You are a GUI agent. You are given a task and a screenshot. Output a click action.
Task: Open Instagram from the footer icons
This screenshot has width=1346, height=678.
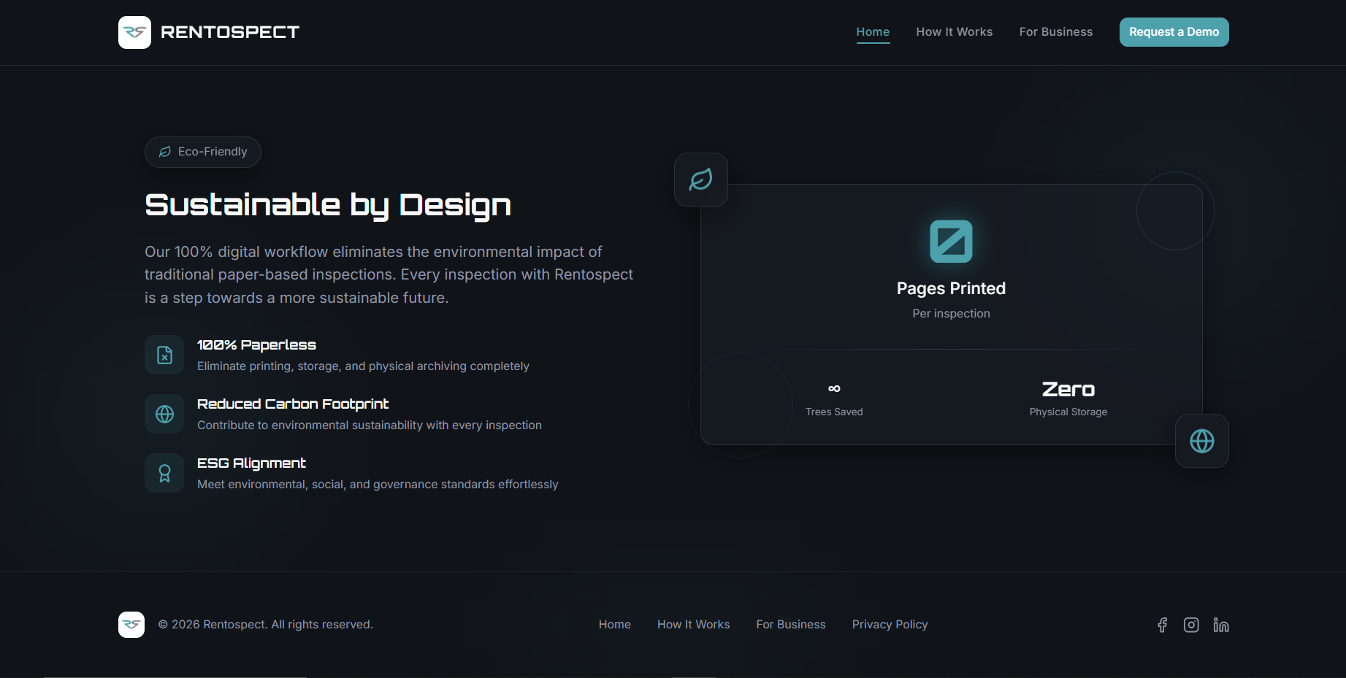(x=1191, y=625)
